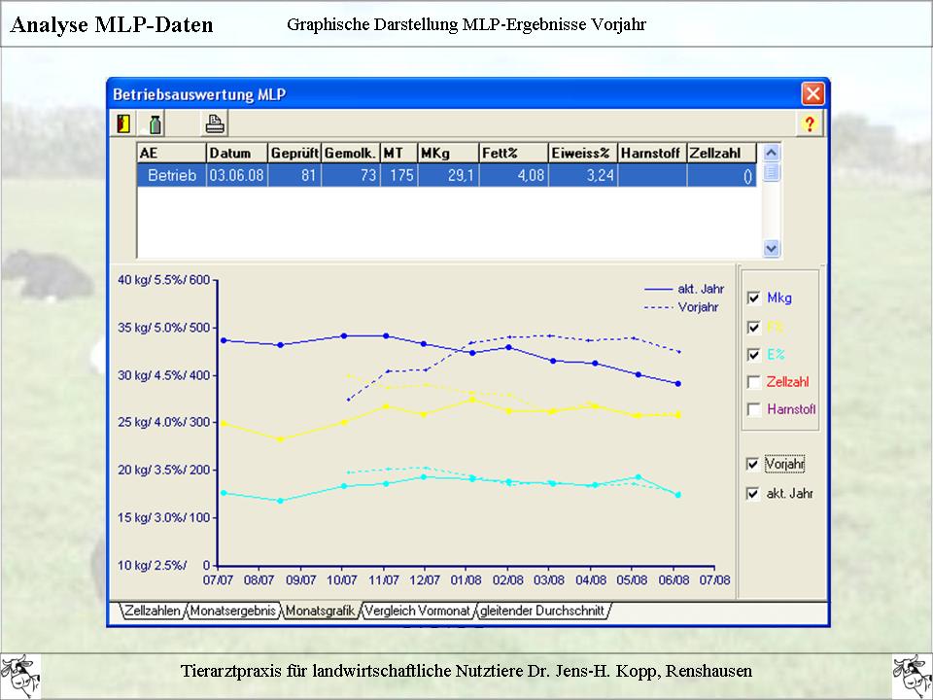Click the milk bottle toolbar icon
This screenshot has height=700, width=933.
pos(155,123)
